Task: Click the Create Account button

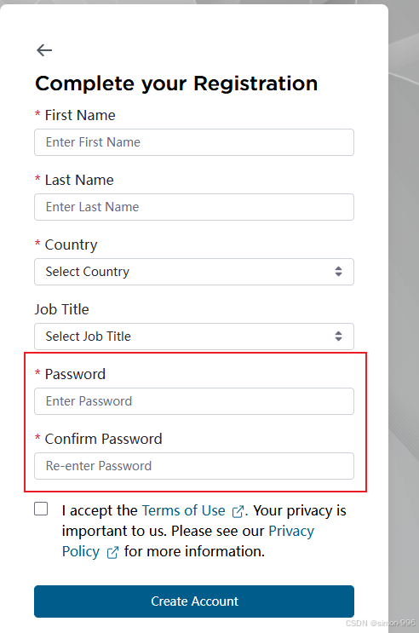Action: [194, 601]
